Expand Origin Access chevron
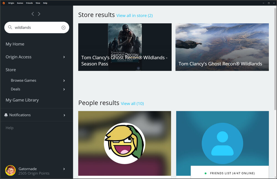The height and width of the screenshot is (179, 277). coord(64,57)
